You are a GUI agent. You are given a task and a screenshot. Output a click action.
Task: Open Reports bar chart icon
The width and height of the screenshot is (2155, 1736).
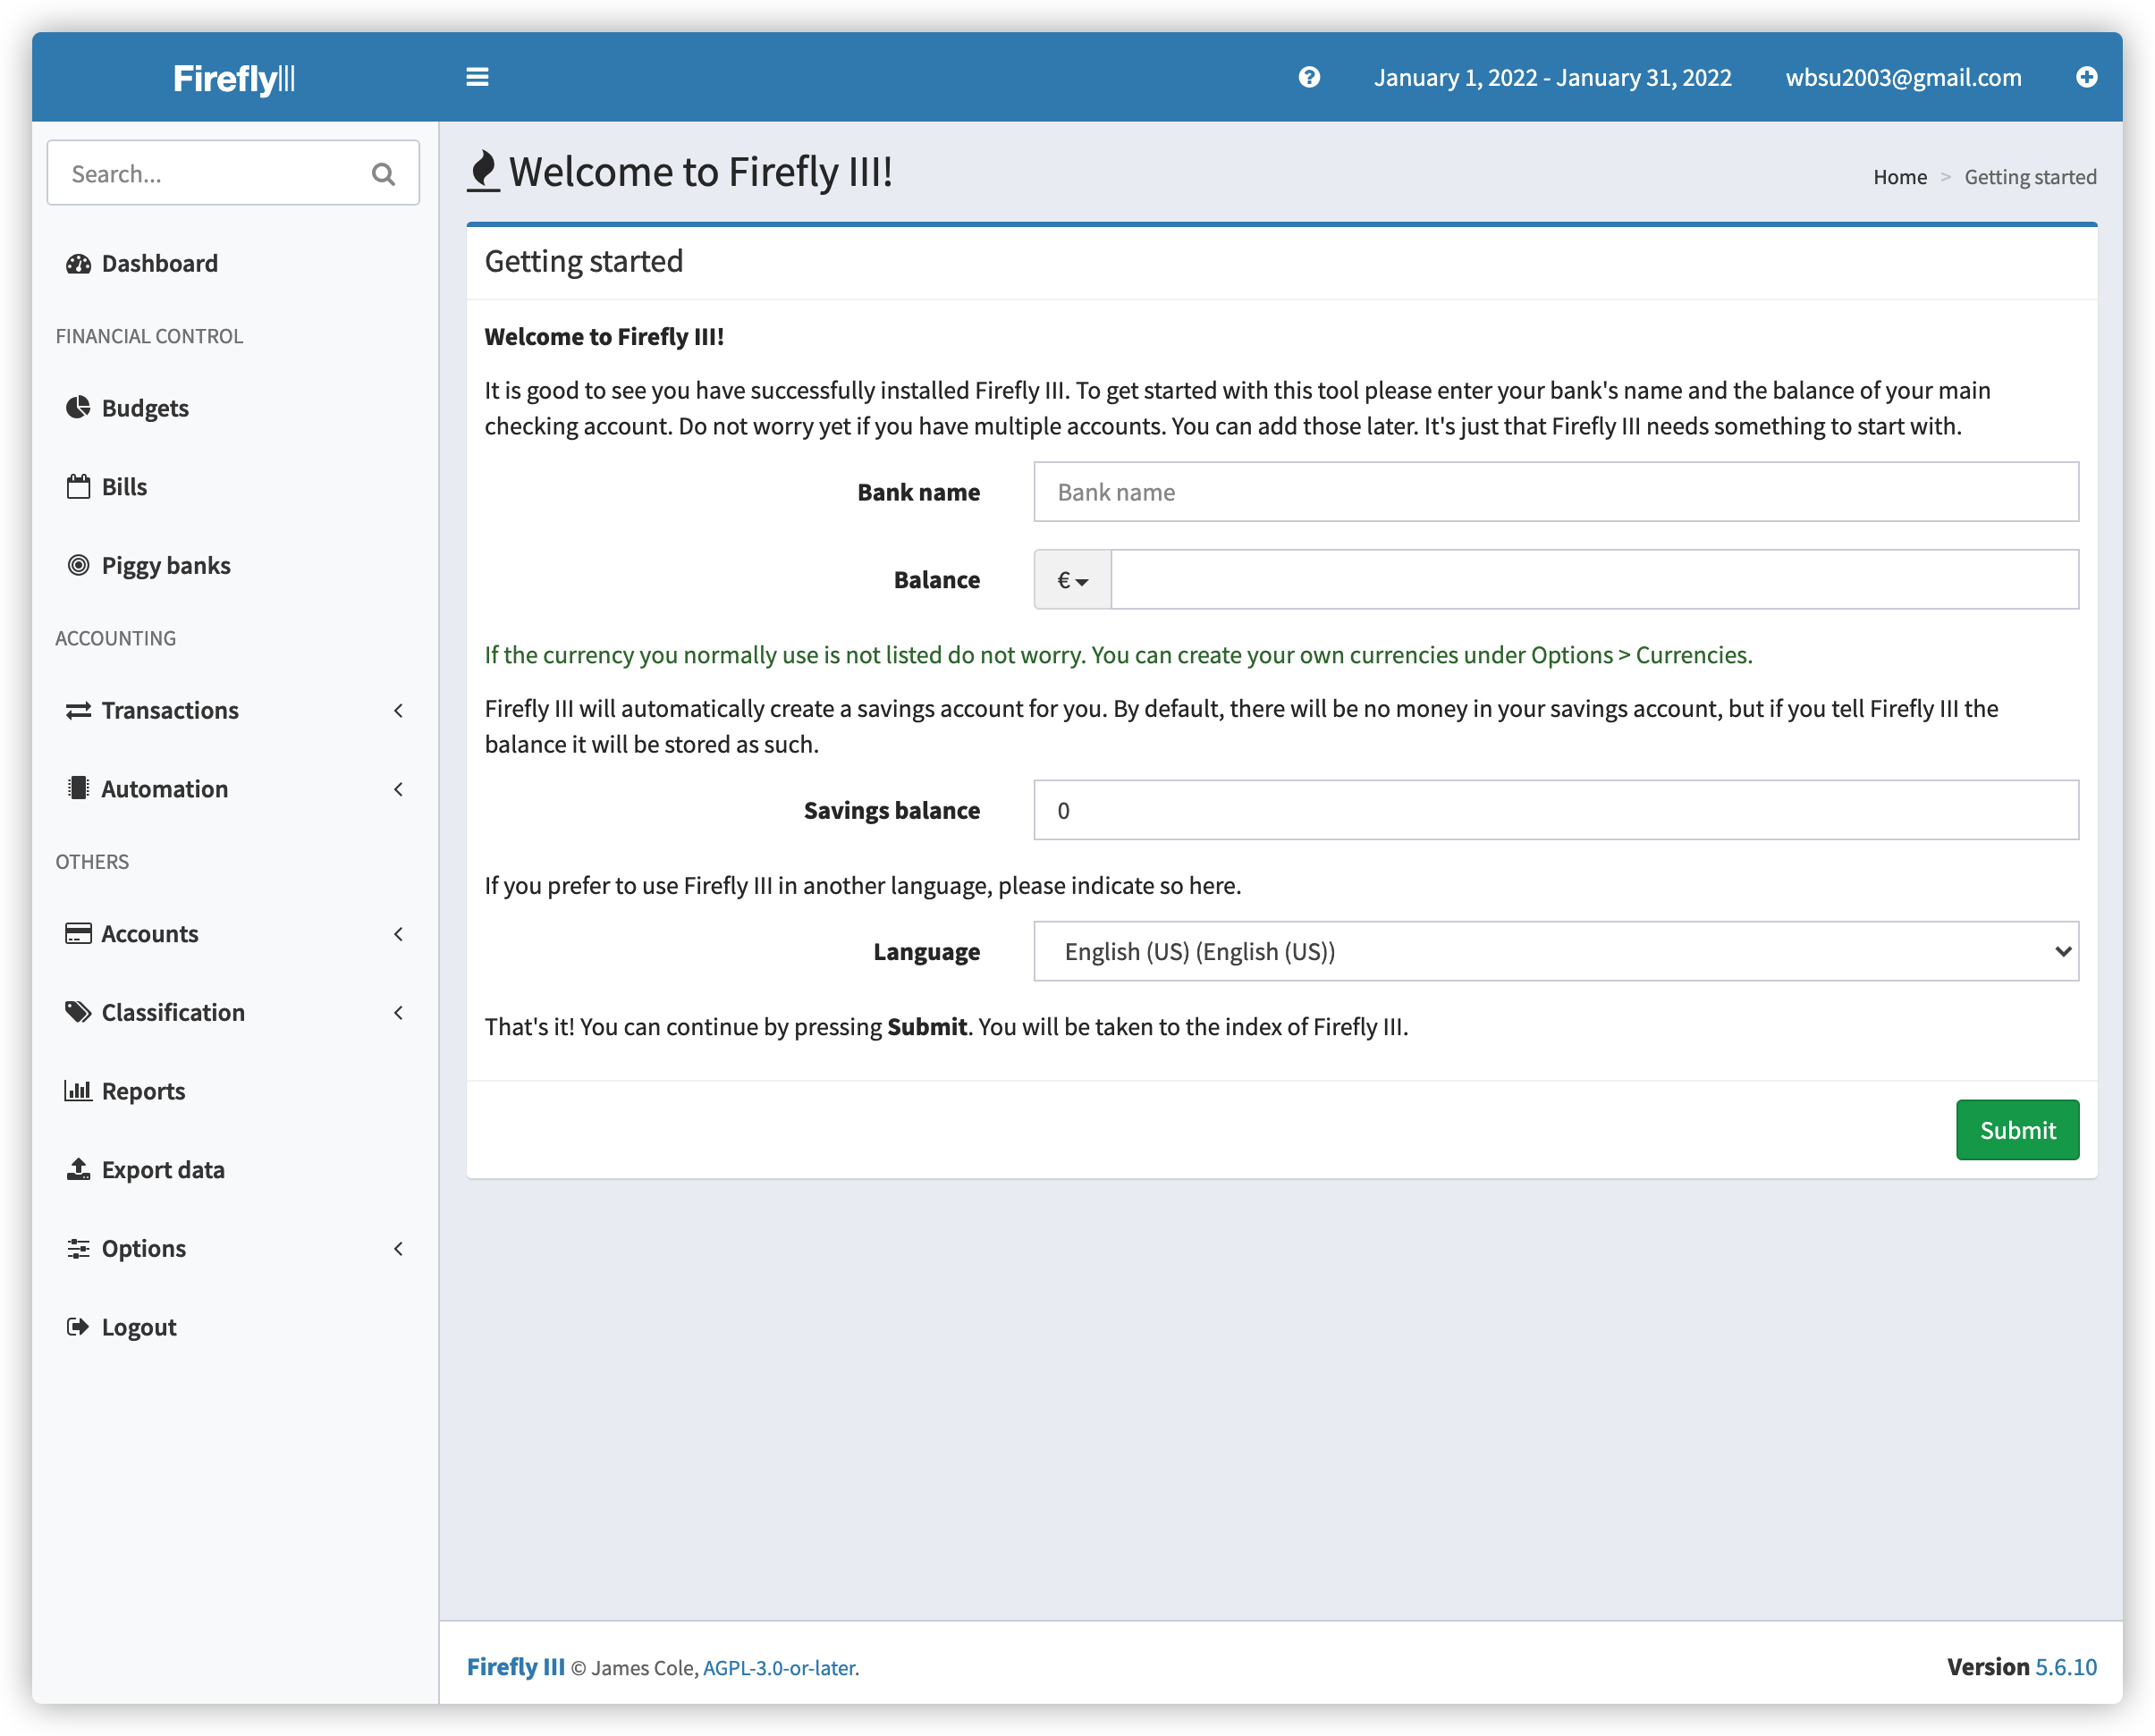pos(78,1091)
